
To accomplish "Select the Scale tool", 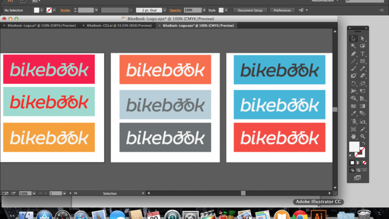I will tap(362, 83).
